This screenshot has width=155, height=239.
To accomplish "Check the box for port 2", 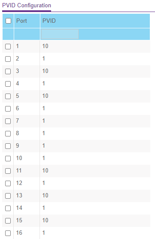I will click(x=8, y=59).
